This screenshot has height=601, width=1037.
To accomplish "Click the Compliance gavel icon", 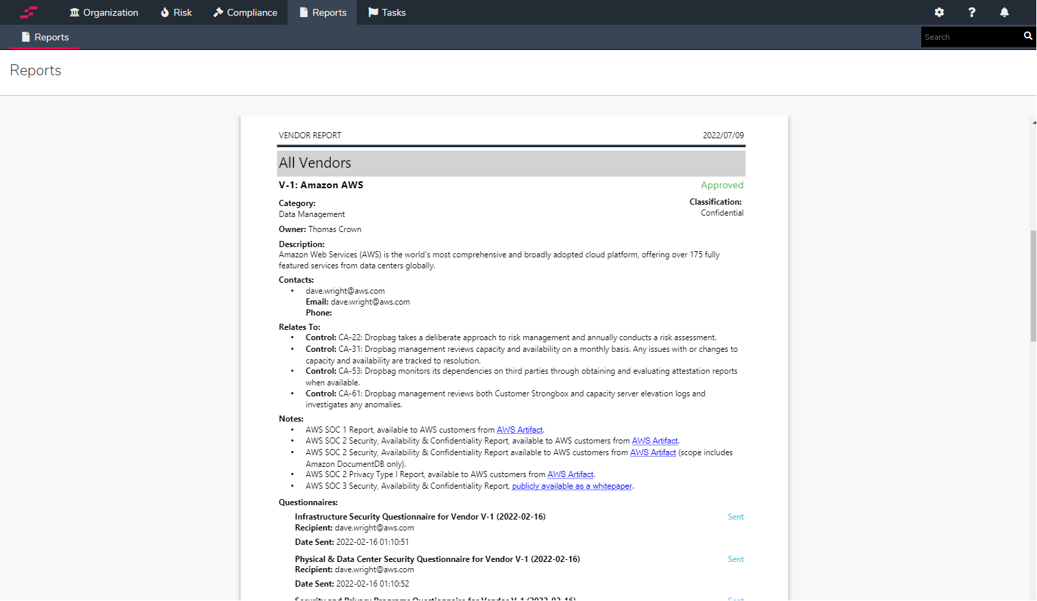I will [218, 12].
